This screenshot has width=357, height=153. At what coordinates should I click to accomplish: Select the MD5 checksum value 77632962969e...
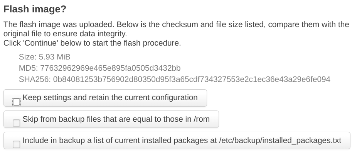pyautogui.click(x=110, y=68)
